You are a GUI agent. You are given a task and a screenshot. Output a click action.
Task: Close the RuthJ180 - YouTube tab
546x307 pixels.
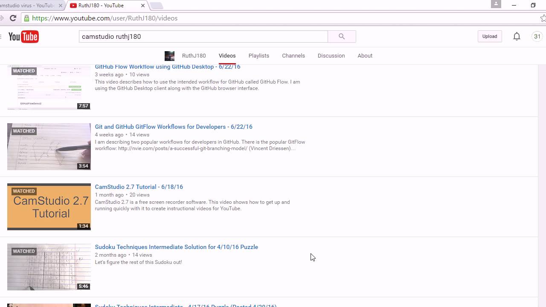point(142,6)
